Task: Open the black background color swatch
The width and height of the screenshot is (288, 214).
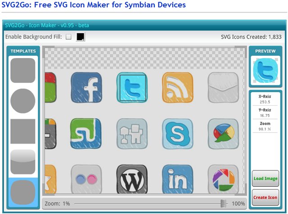Action: coord(81,37)
